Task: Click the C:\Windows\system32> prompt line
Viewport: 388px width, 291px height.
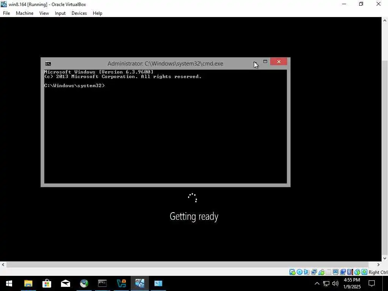Action: click(x=74, y=86)
